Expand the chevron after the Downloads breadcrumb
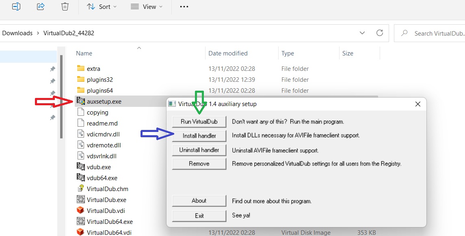This screenshot has height=236, width=465. click(x=38, y=33)
